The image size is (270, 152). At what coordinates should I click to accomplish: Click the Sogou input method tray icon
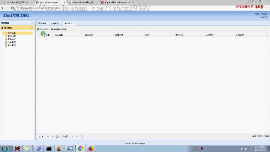[198, 148]
